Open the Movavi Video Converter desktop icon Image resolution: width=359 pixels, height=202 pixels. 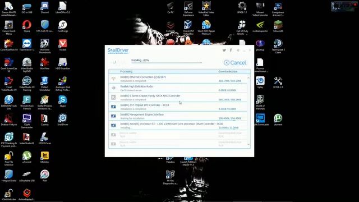pos(260,9)
